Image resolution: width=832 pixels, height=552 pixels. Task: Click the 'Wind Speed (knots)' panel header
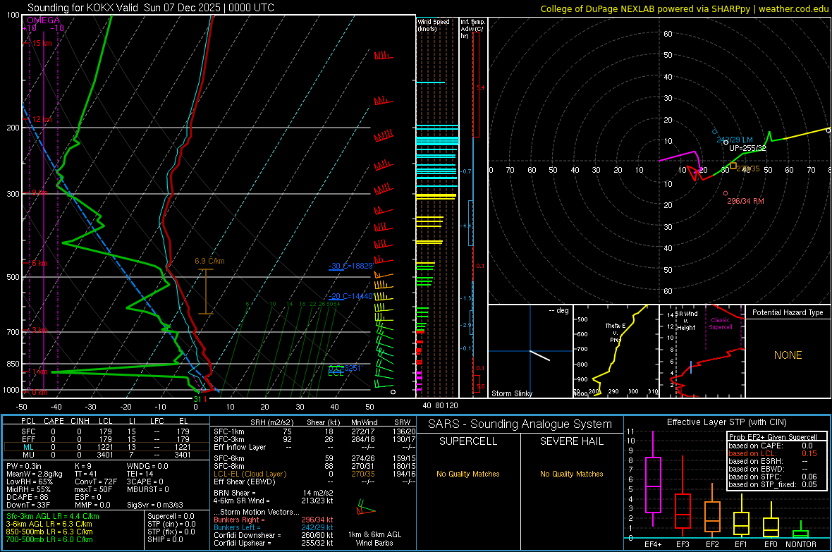click(x=434, y=25)
